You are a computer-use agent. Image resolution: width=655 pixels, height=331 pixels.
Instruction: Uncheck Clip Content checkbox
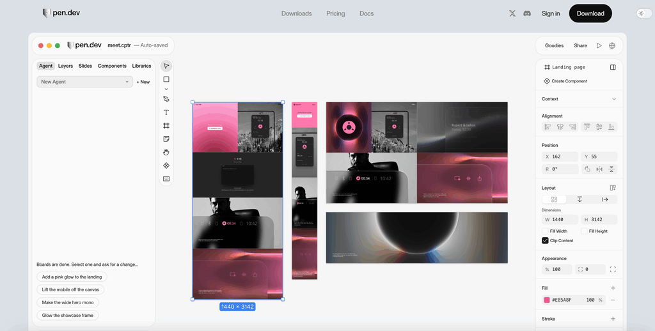(545, 240)
